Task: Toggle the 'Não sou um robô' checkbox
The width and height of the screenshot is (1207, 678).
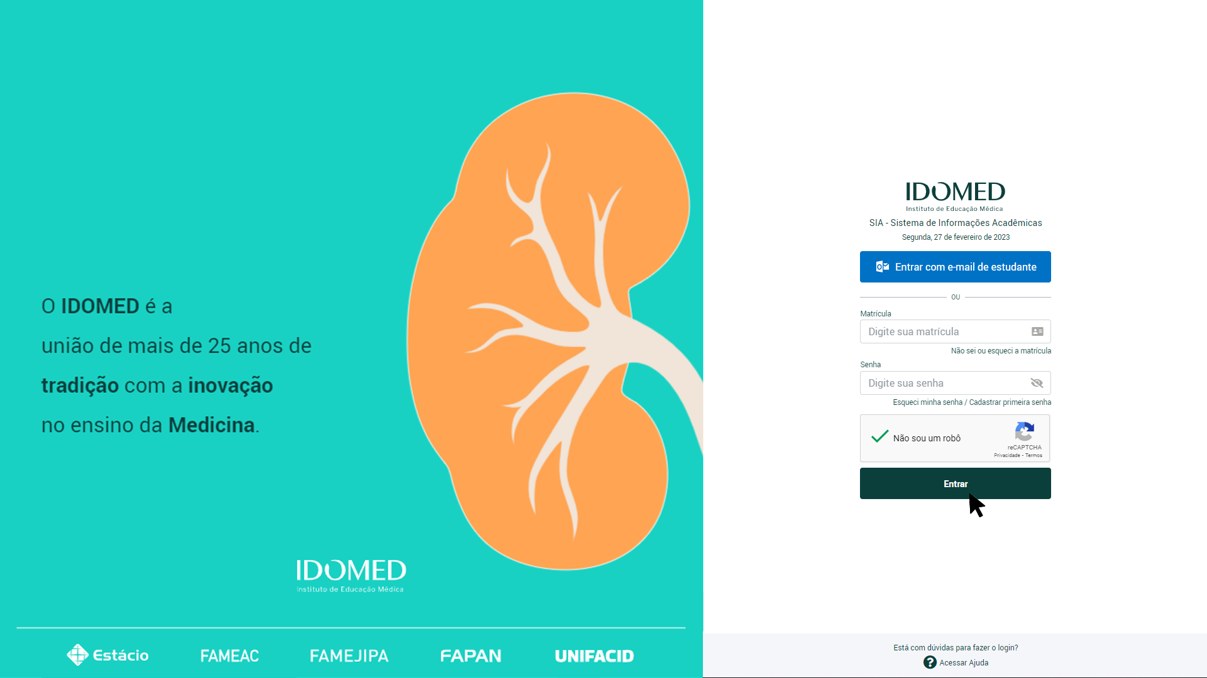Action: click(x=879, y=437)
